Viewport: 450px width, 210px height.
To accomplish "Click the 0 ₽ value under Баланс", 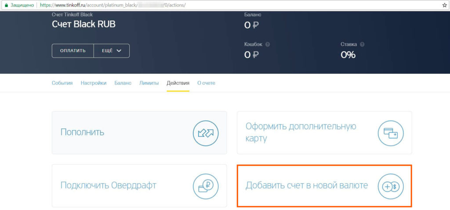I will tap(252, 25).
